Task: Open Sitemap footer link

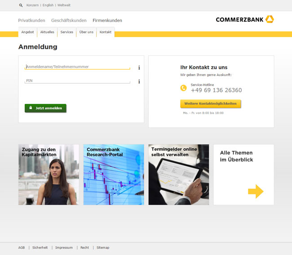Action: [x=103, y=247]
